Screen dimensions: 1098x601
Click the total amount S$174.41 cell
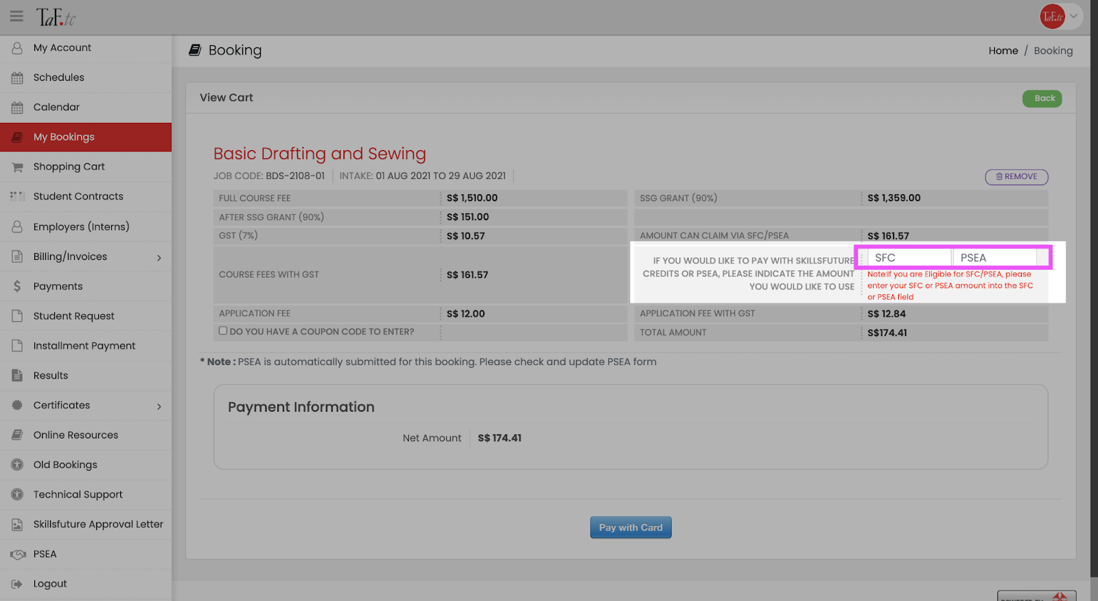pyautogui.click(x=887, y=333)
